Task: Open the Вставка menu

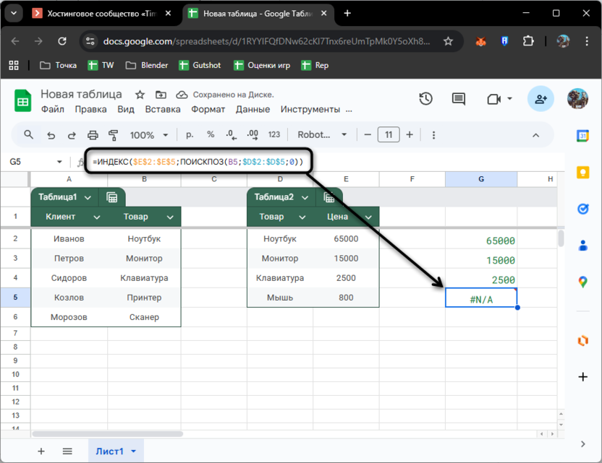Action: pos(163,109)
